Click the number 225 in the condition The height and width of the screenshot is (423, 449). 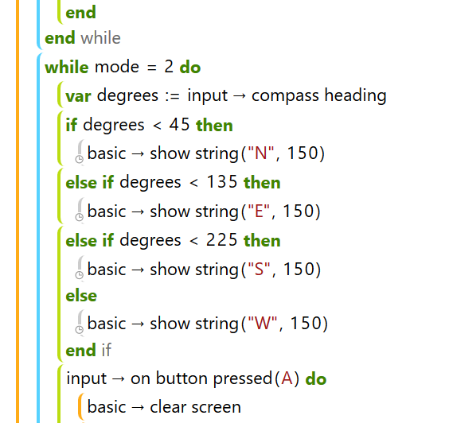pos(221,240)
